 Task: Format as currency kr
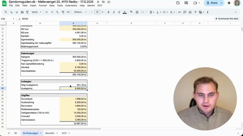click(47, 12)
